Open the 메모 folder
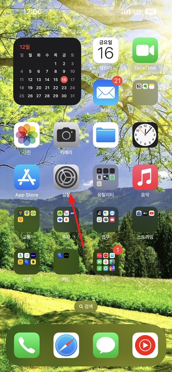The height and width of the screenshot is (372, 172). point(145,92)
